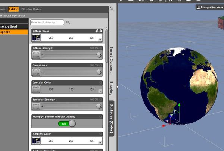
Task: Click the 'DAZ Studio Default' shader label
Action: point(15,16)
